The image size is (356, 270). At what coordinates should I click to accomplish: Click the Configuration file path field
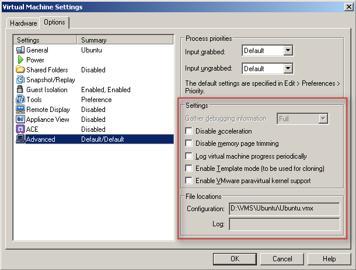point(284,209)
